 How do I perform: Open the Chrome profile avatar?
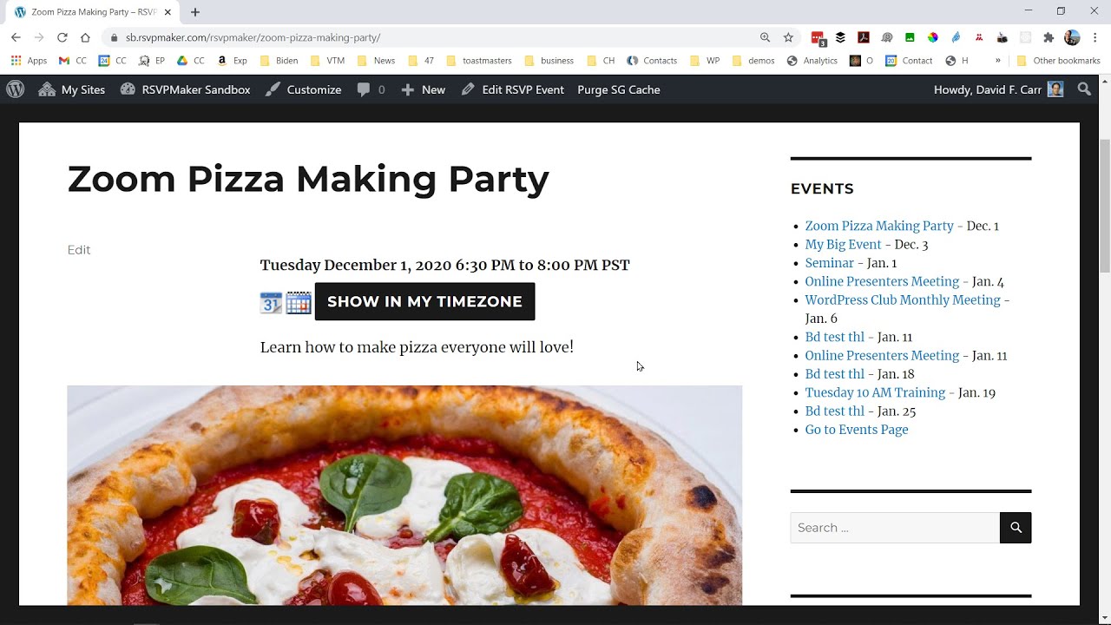(x=1072, y=37)
